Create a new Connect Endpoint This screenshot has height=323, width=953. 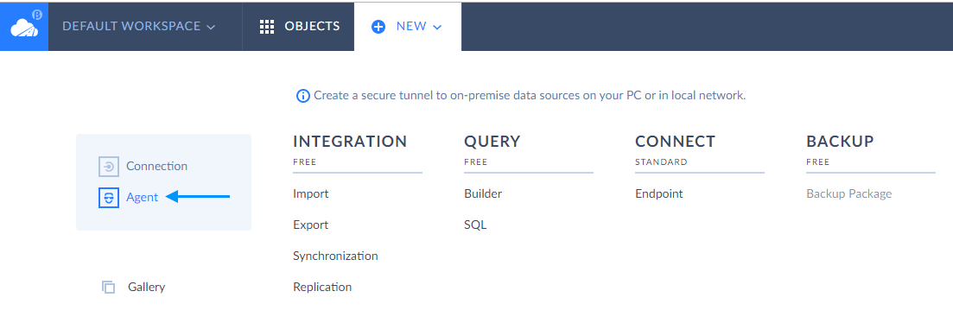[659, 194]
